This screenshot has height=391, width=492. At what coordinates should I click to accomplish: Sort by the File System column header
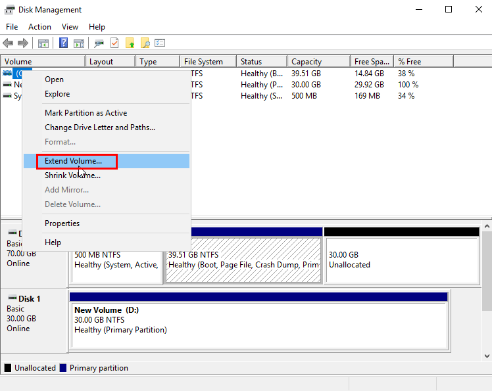[209, 62]
